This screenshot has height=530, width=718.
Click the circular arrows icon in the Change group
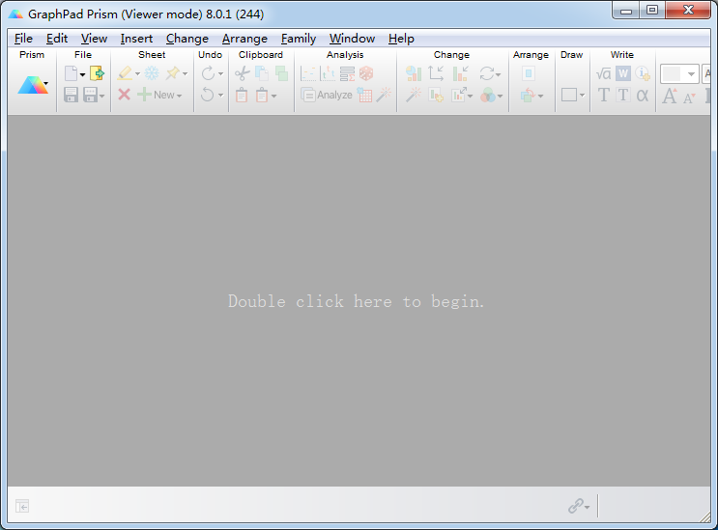[487, 73]
